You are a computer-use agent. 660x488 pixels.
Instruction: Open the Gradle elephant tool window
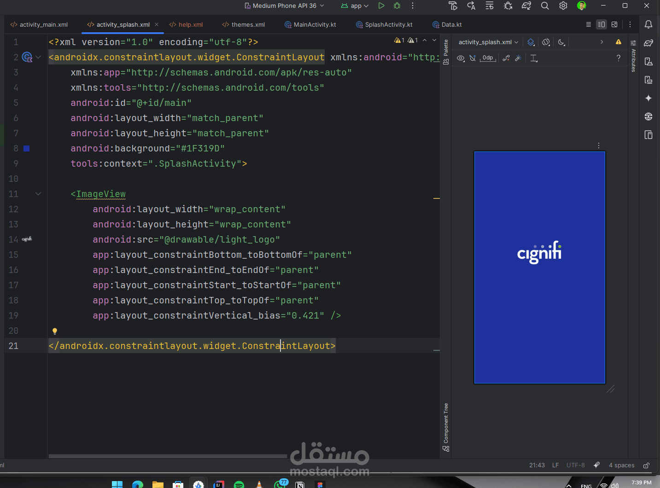648,43
